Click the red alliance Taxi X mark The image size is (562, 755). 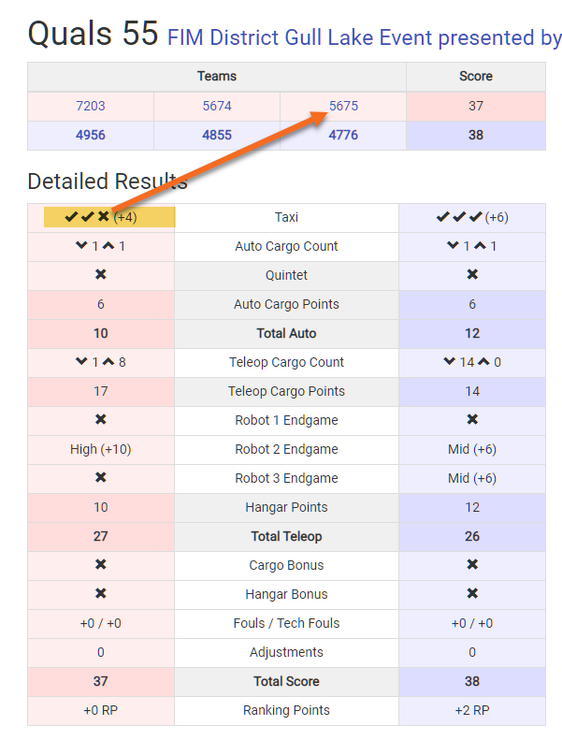104,217
